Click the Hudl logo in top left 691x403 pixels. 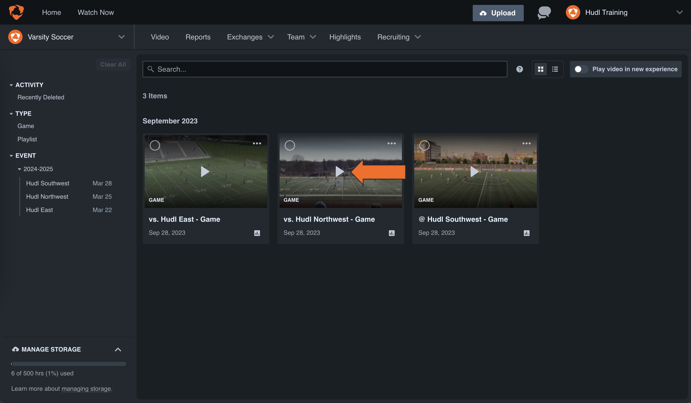[16, 12]
